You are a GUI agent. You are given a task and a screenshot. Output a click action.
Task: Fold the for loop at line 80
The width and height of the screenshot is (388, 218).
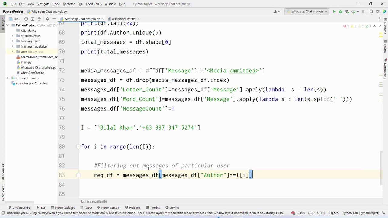(x=79, y=147)
